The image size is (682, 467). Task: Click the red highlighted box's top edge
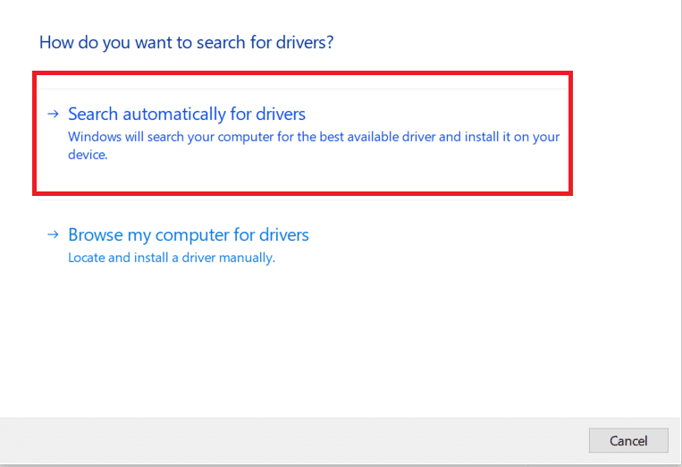[302, 74]
